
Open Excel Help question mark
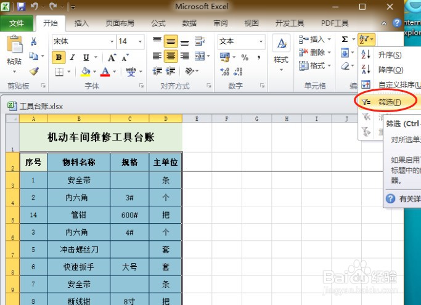(397, 23)
